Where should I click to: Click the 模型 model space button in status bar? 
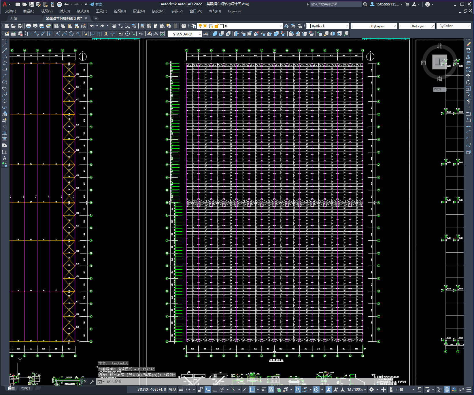[173, 390]
